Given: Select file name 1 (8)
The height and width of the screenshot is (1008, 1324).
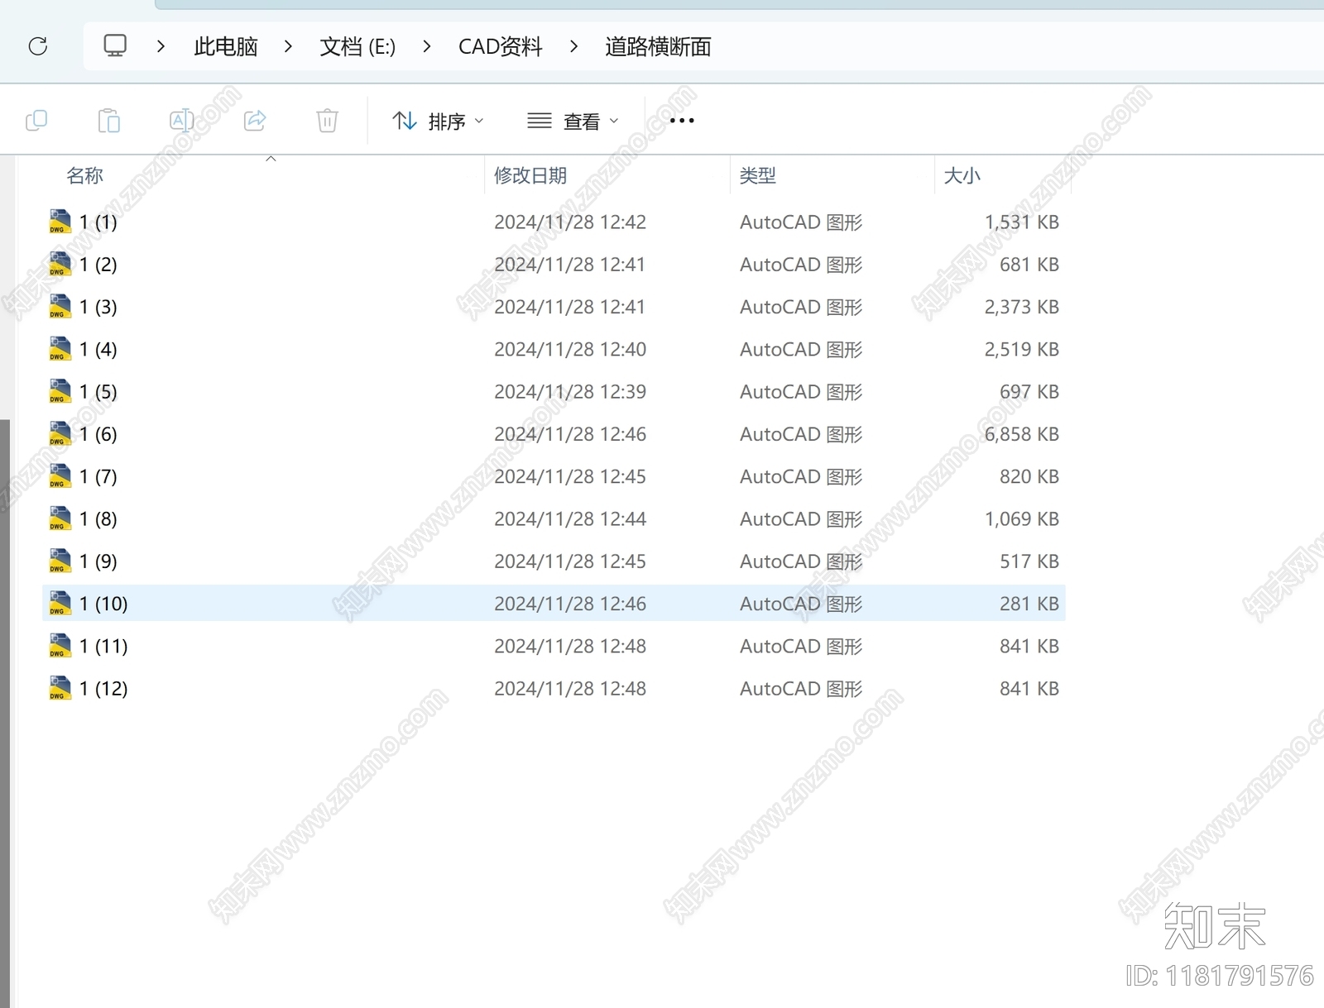Looking at the screenshot, I should pyautogui.click(x=98, y=518).
